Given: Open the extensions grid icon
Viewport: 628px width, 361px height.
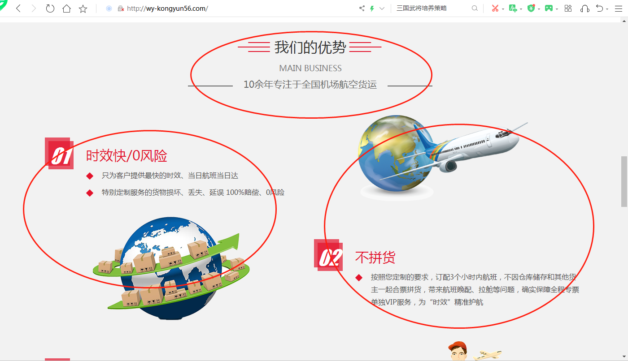Looking at the screenshot, I should pos(568,9).
